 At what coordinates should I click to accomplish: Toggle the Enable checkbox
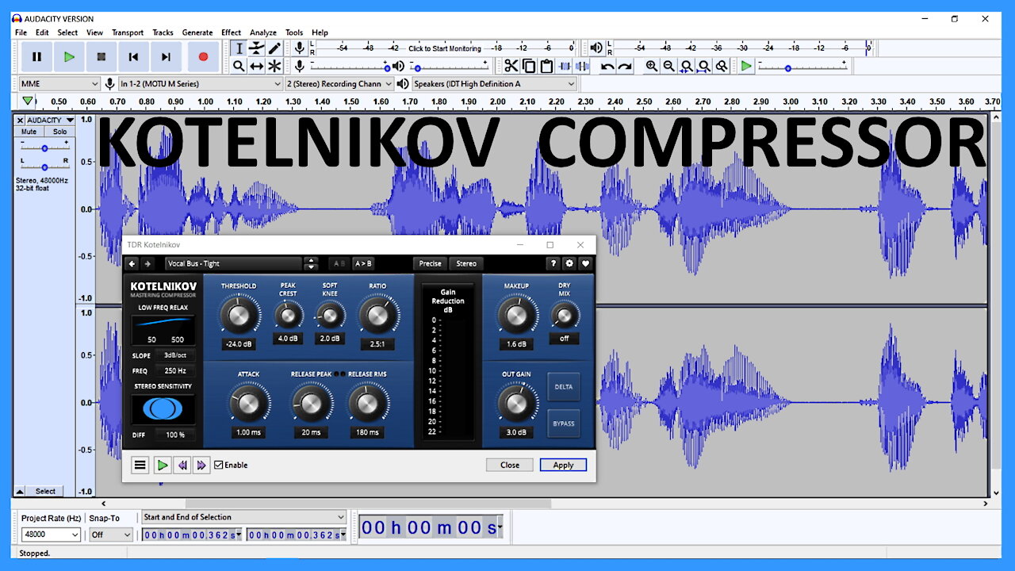[219, 466]
